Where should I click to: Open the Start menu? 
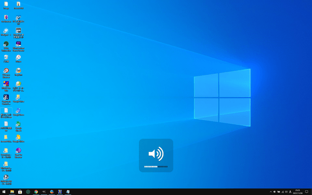coord(4,192)
